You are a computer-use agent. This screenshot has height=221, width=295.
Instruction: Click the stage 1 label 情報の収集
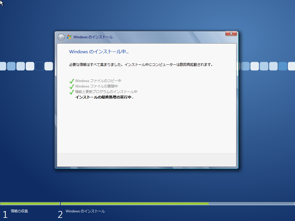[19, 211]
